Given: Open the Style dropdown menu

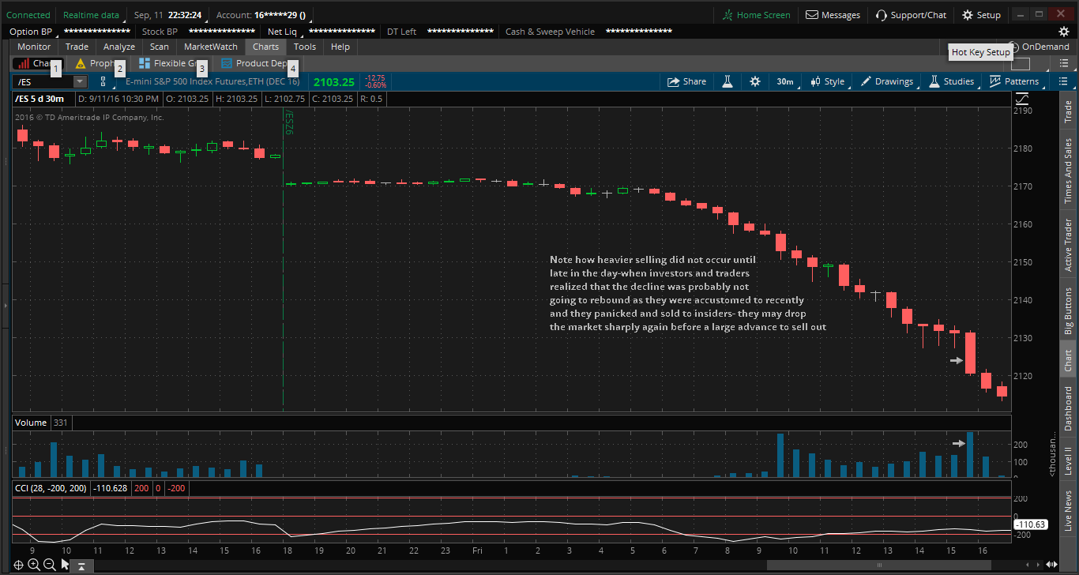Looking at the screenshot, I should coord(829,81).
